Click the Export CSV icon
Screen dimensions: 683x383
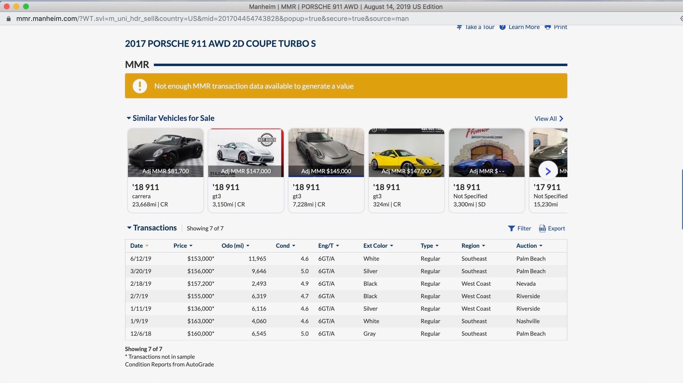tap(542, 228)
